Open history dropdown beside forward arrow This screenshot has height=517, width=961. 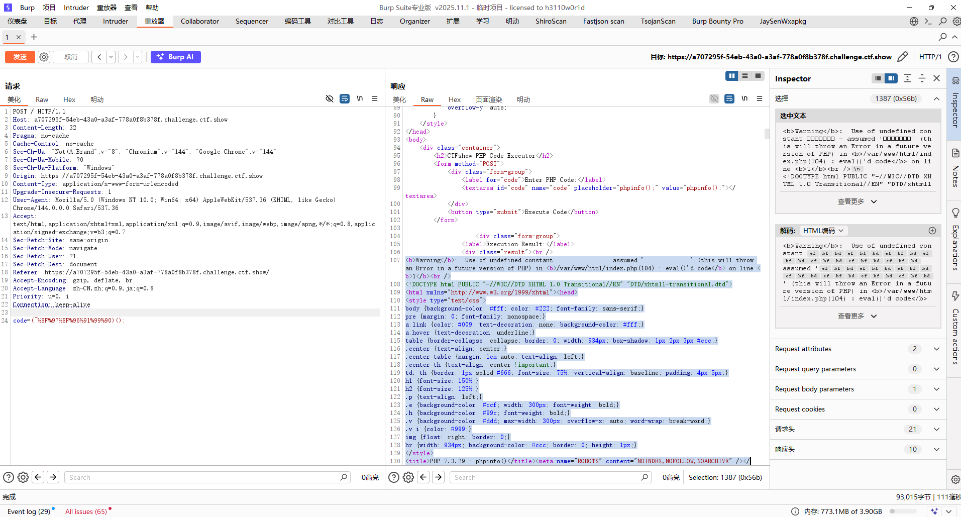pos(138,57)
